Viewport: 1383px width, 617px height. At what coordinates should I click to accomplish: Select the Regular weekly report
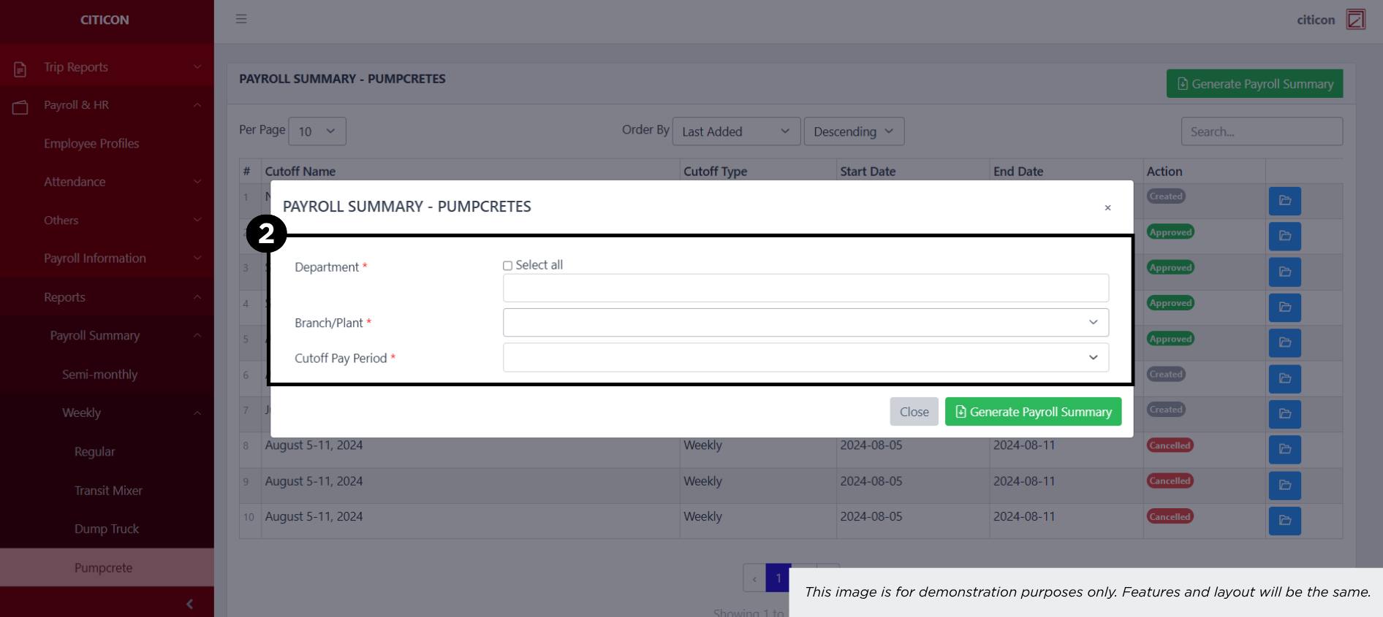95,452
